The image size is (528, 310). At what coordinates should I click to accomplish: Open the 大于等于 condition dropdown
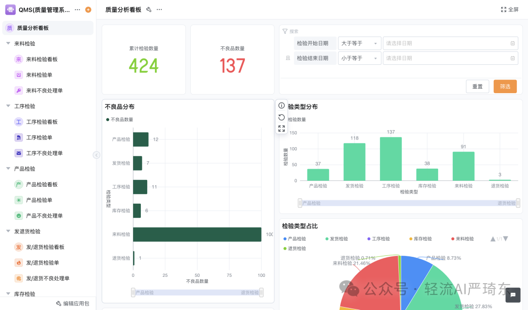tap(359, 43)
